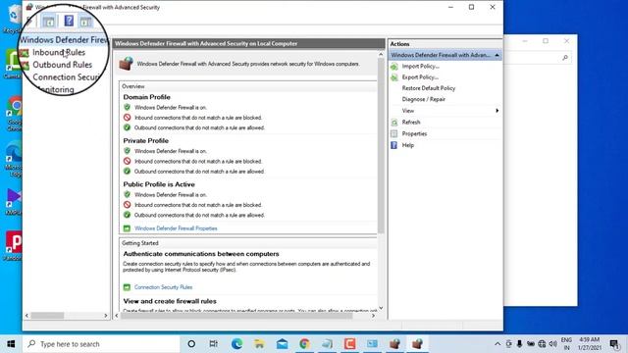Open Task View on the taskbar

pyautogui.click(x=214, y=344)
